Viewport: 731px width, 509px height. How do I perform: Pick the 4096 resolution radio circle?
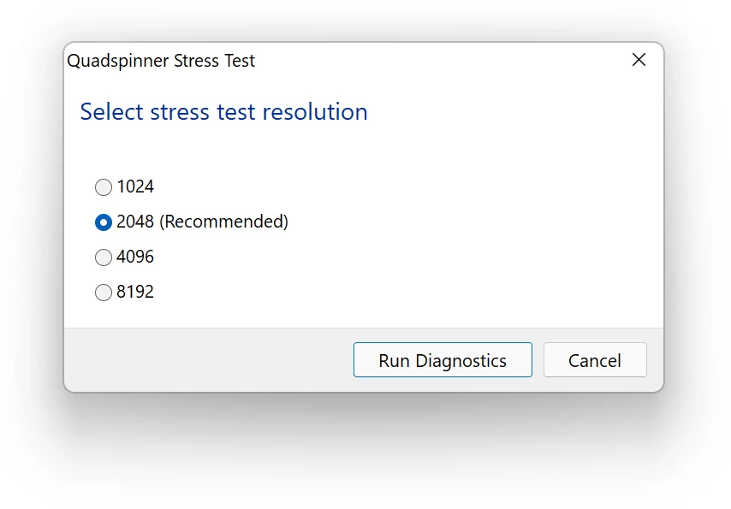point(104,257)
